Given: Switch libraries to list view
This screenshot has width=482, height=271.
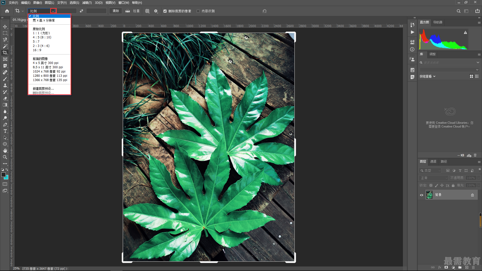Looking at the screenshot, I should pos(477,76).
